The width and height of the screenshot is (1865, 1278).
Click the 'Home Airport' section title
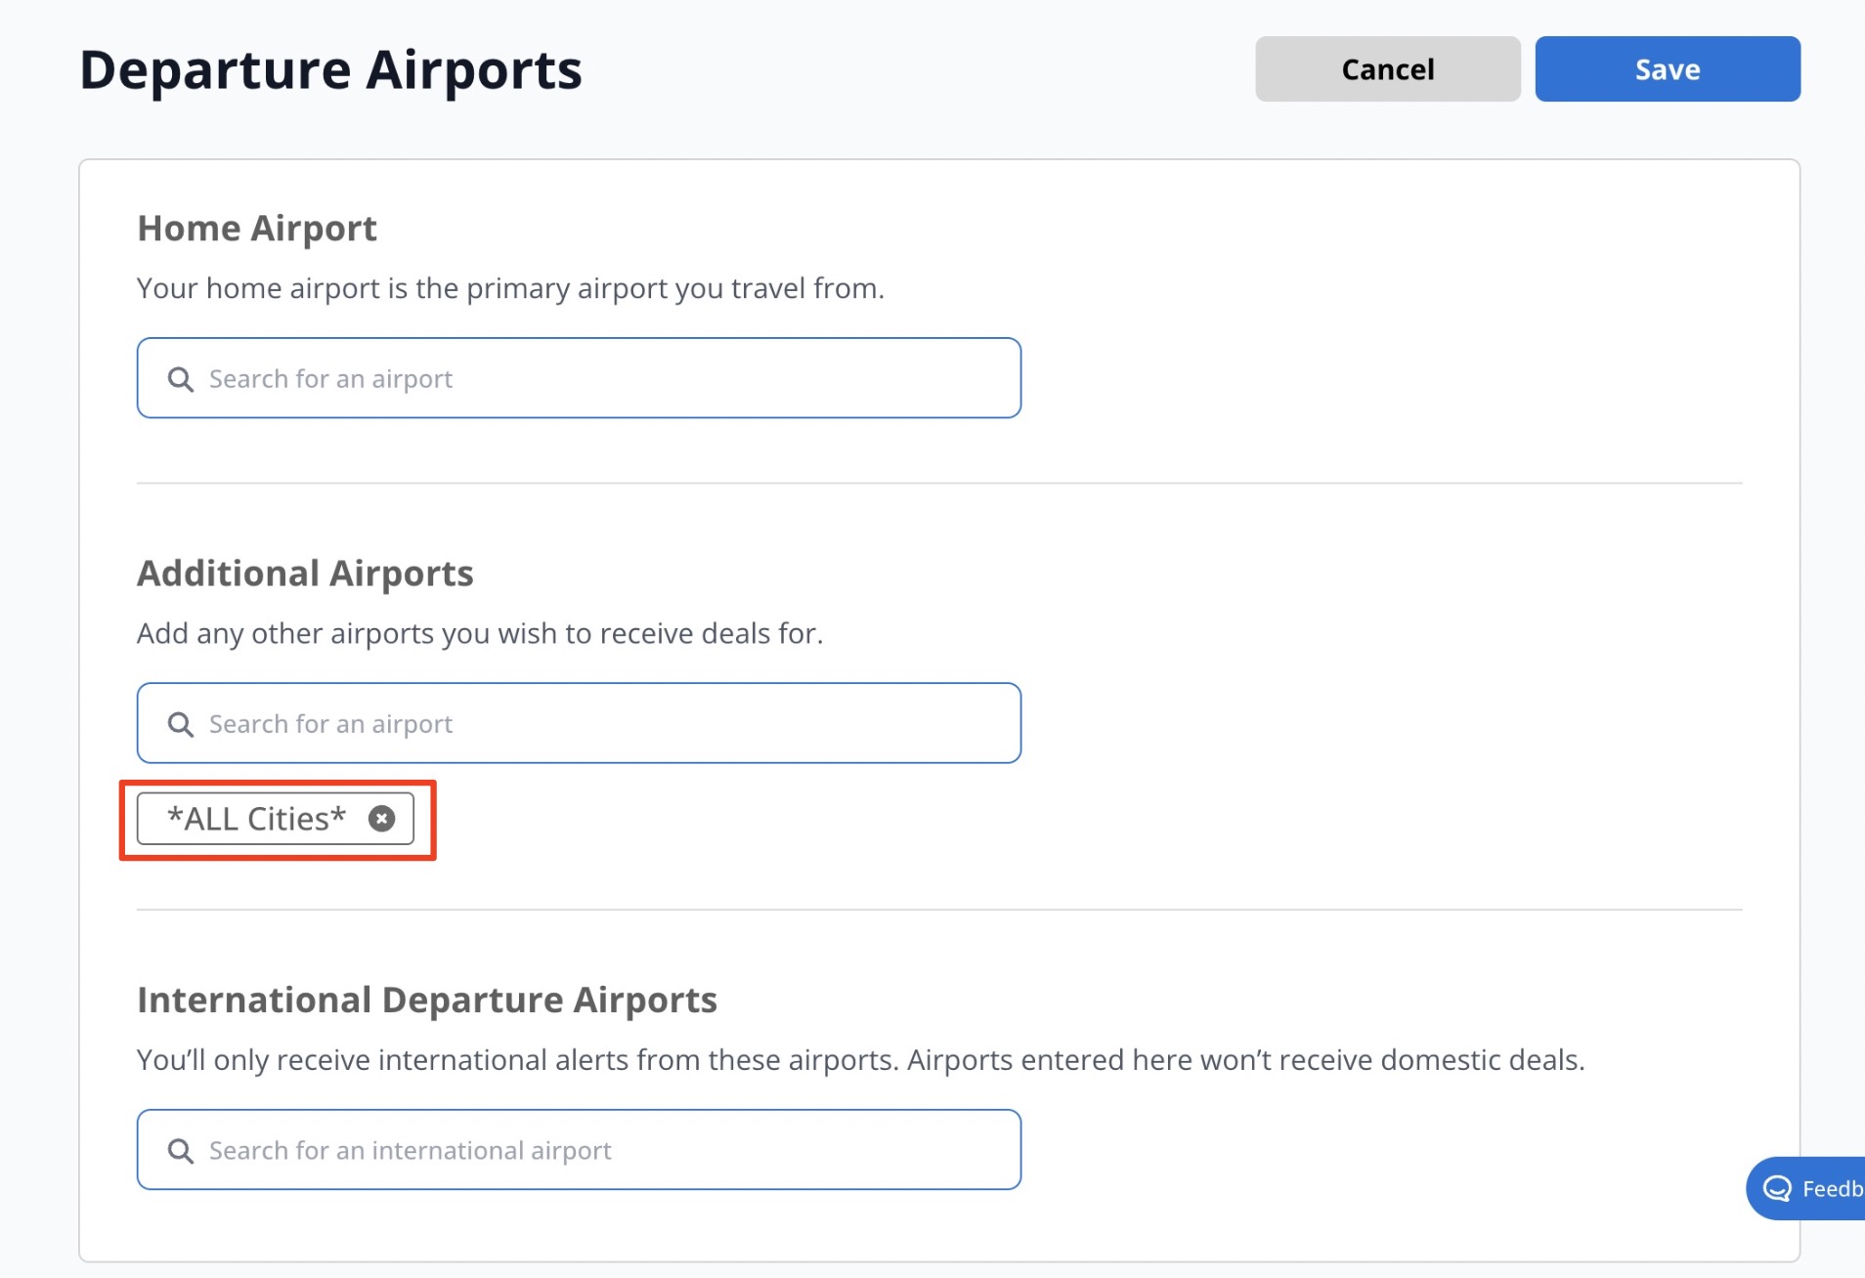tap(257, 228)
